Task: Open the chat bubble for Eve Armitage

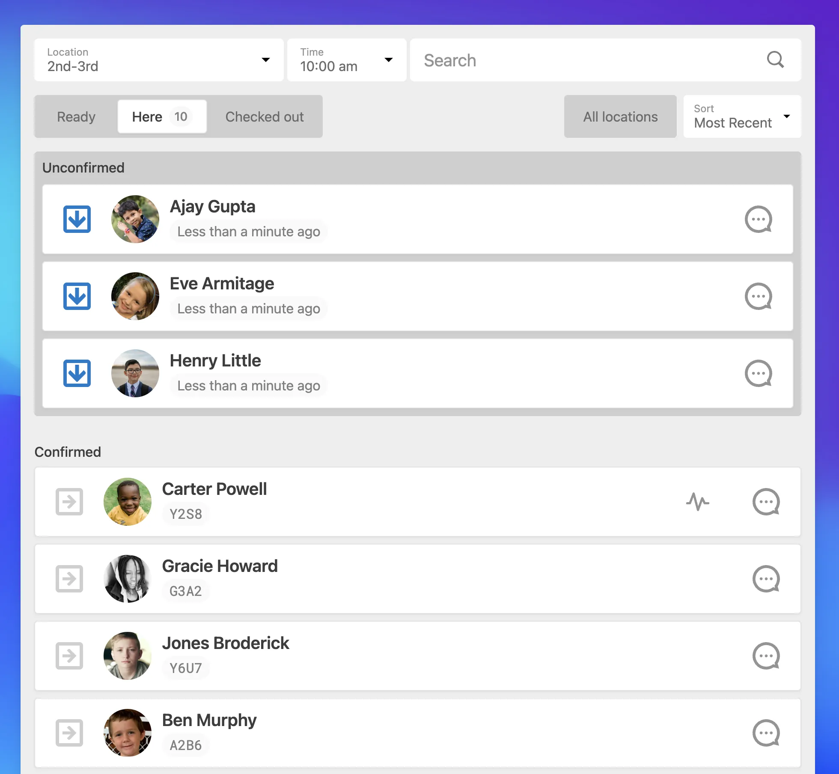Action: pos(759,296)
